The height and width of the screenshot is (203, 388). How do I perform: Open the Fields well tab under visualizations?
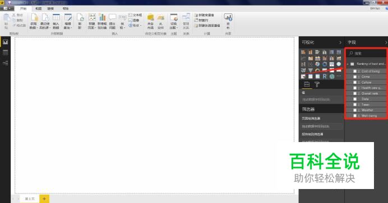[x=307, y=84]
